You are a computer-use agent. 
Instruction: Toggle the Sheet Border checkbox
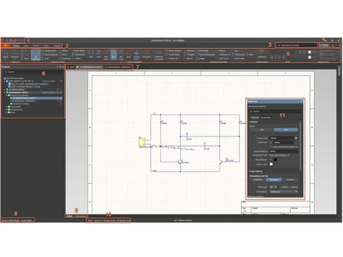(271, 160)
